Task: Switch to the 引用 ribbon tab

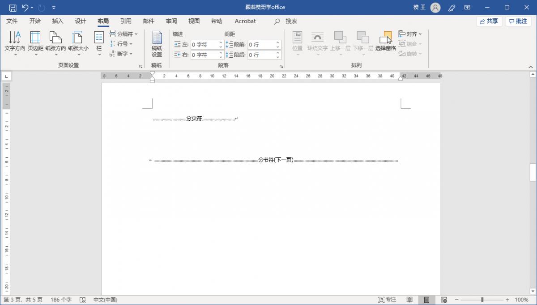Action: [126, 21]
